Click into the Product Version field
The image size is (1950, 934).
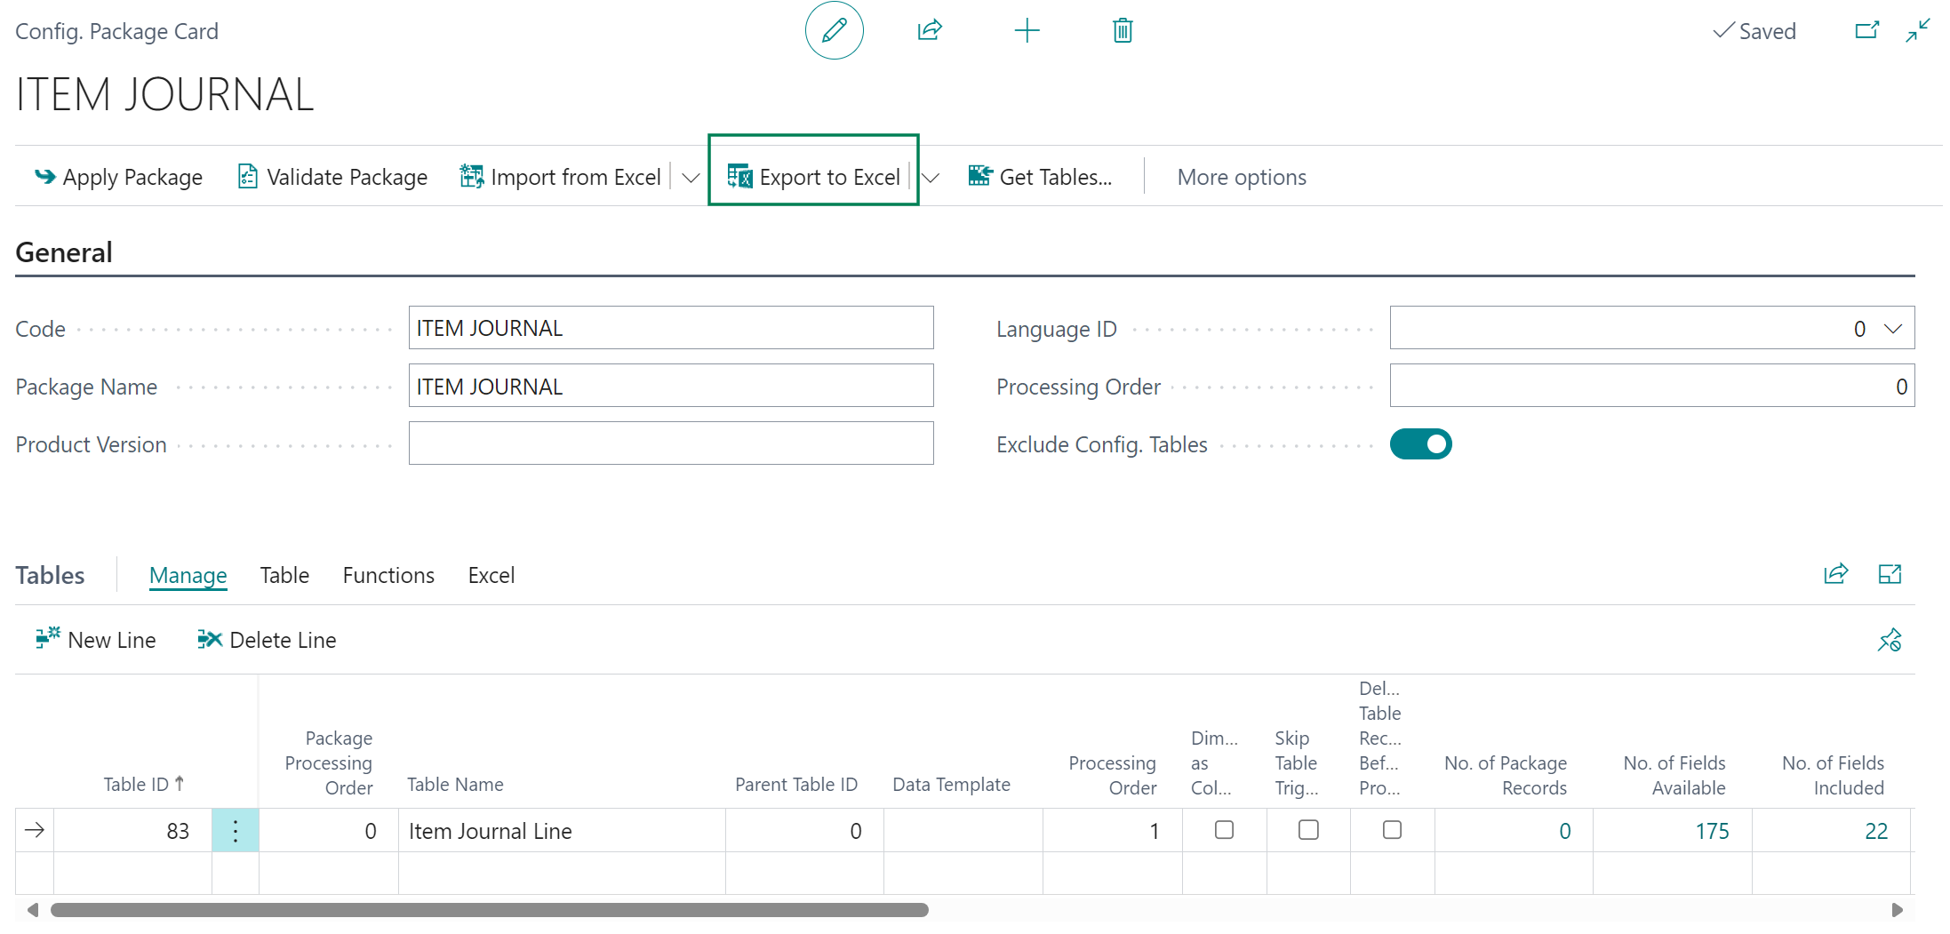coord(671,443)
